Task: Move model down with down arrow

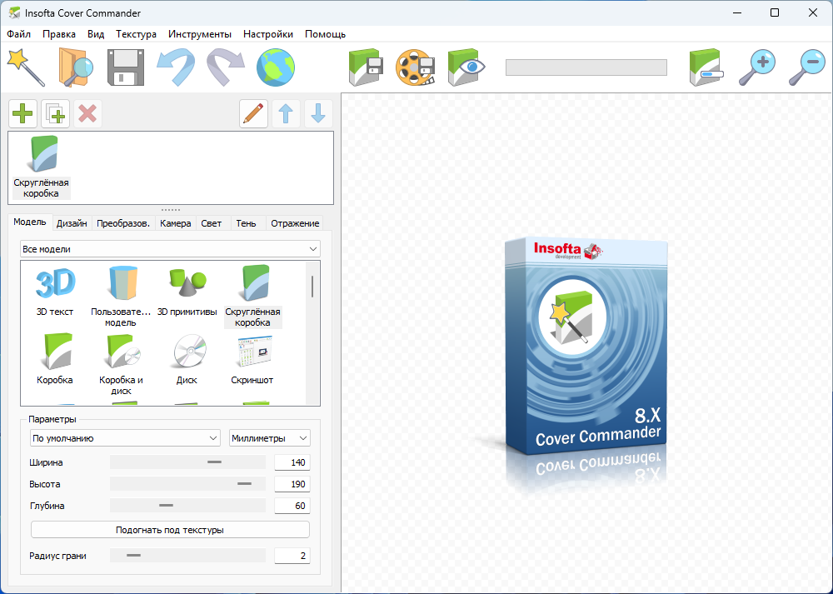Action: (318, 113)
